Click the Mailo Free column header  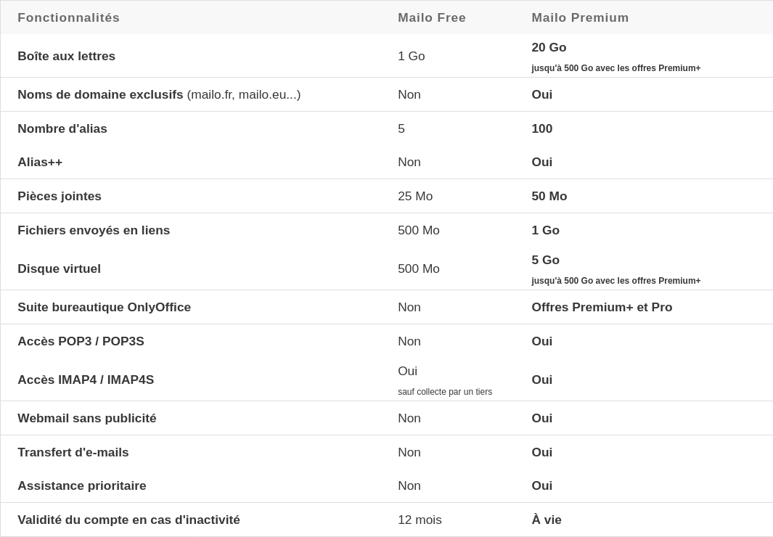coord(432,17)
